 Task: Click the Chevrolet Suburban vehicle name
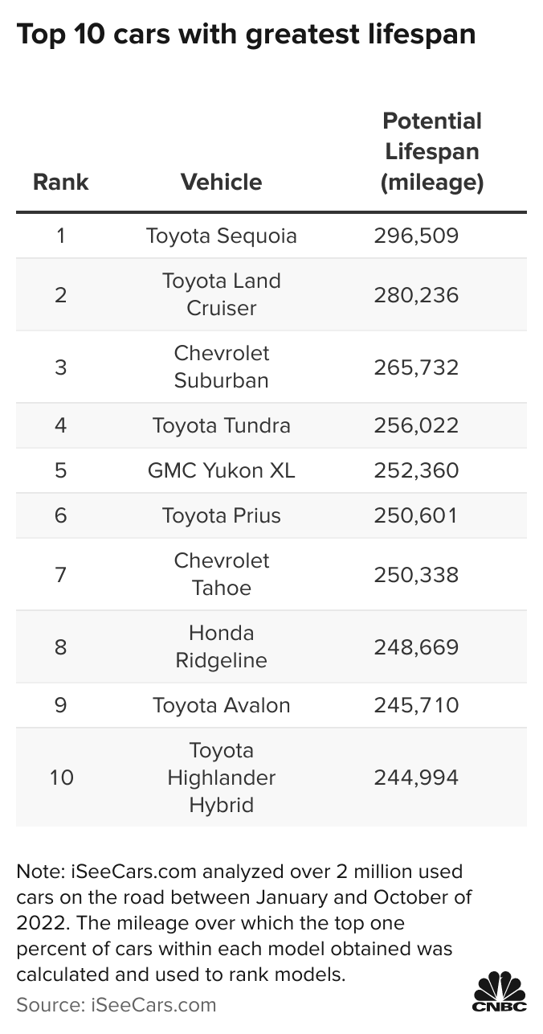221,367
